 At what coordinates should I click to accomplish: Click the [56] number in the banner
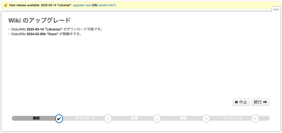[x=95, y=5]
